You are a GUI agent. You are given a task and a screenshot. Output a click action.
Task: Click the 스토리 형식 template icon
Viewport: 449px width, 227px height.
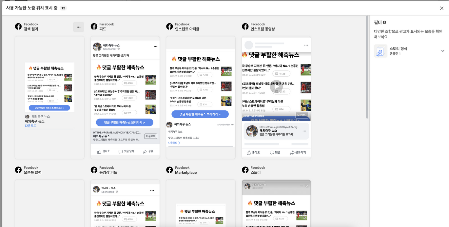(381, 51)
